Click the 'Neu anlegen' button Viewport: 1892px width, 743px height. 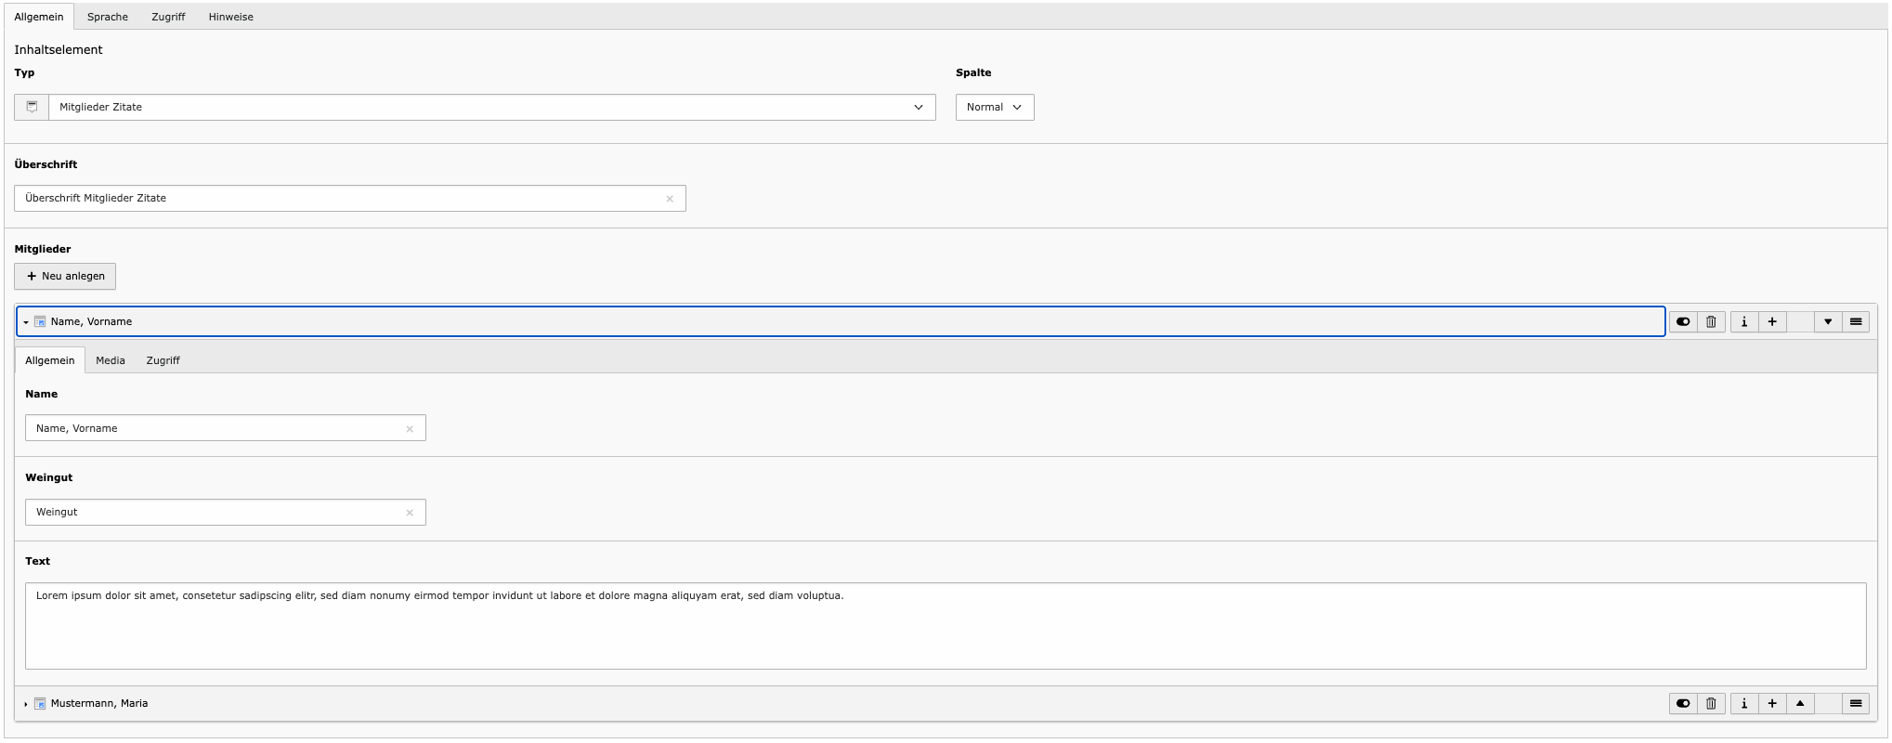tap(65, 277)
